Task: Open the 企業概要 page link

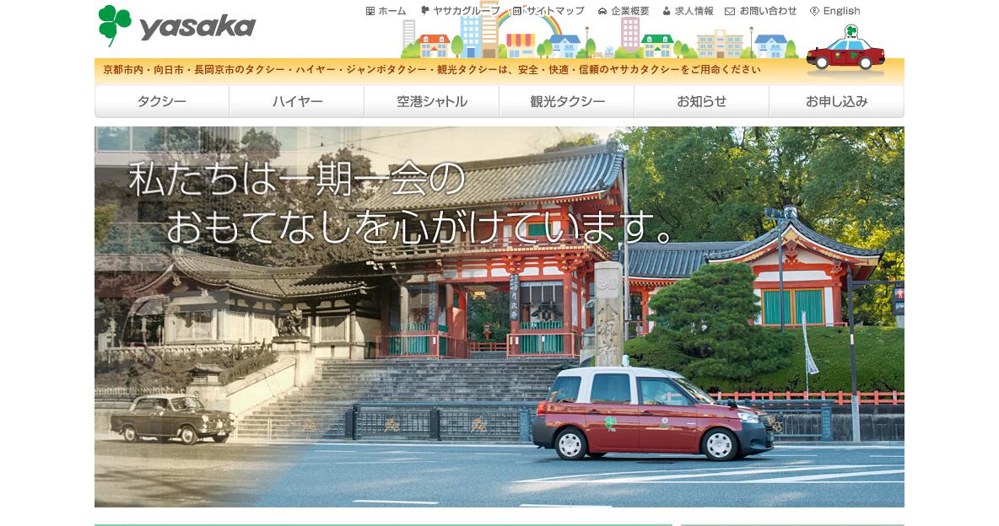Action: click(x=630, y=11)
